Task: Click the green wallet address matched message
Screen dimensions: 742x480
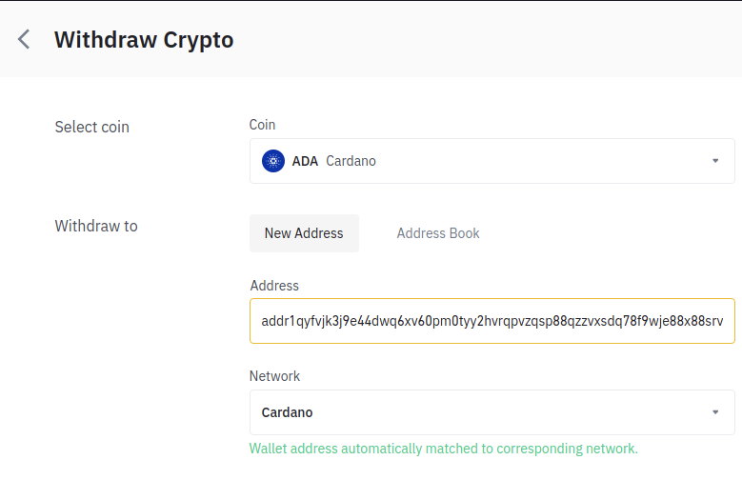Action: [x=444, y=449]
